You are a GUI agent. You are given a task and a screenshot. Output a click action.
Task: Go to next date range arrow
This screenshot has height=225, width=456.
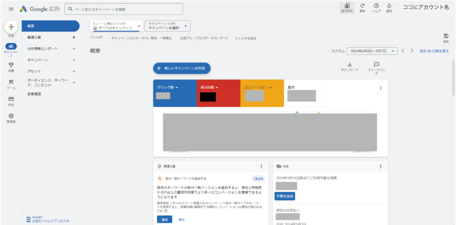412,51
